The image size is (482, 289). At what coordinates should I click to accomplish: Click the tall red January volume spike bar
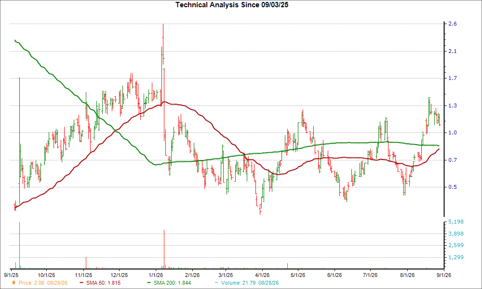pos(164,249)
